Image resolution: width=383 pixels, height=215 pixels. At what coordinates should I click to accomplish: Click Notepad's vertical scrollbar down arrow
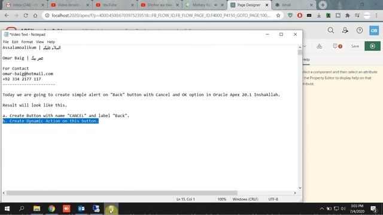[300, 188]
